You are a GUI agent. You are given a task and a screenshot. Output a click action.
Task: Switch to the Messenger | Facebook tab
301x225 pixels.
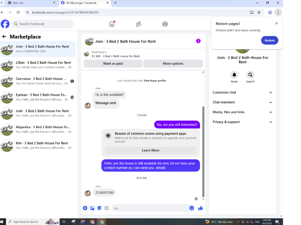click(x=84, y=3)
